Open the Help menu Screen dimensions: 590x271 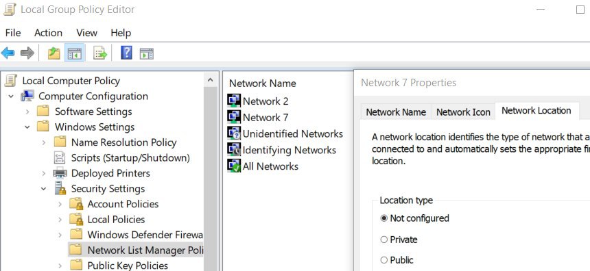coord(121,33)
